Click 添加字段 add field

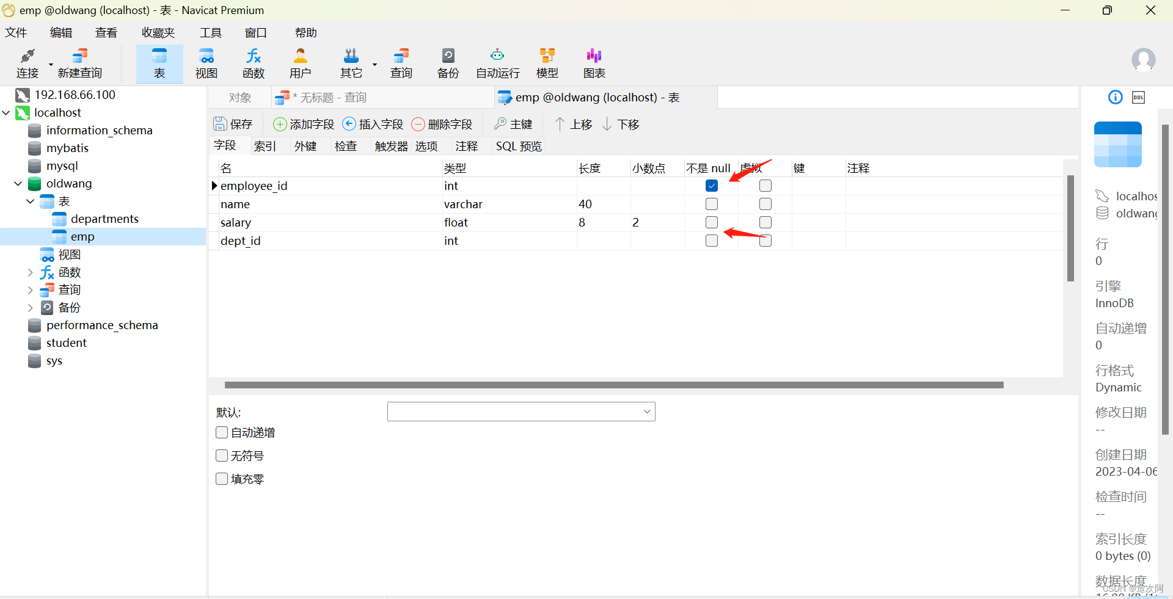tap(304, 124)
